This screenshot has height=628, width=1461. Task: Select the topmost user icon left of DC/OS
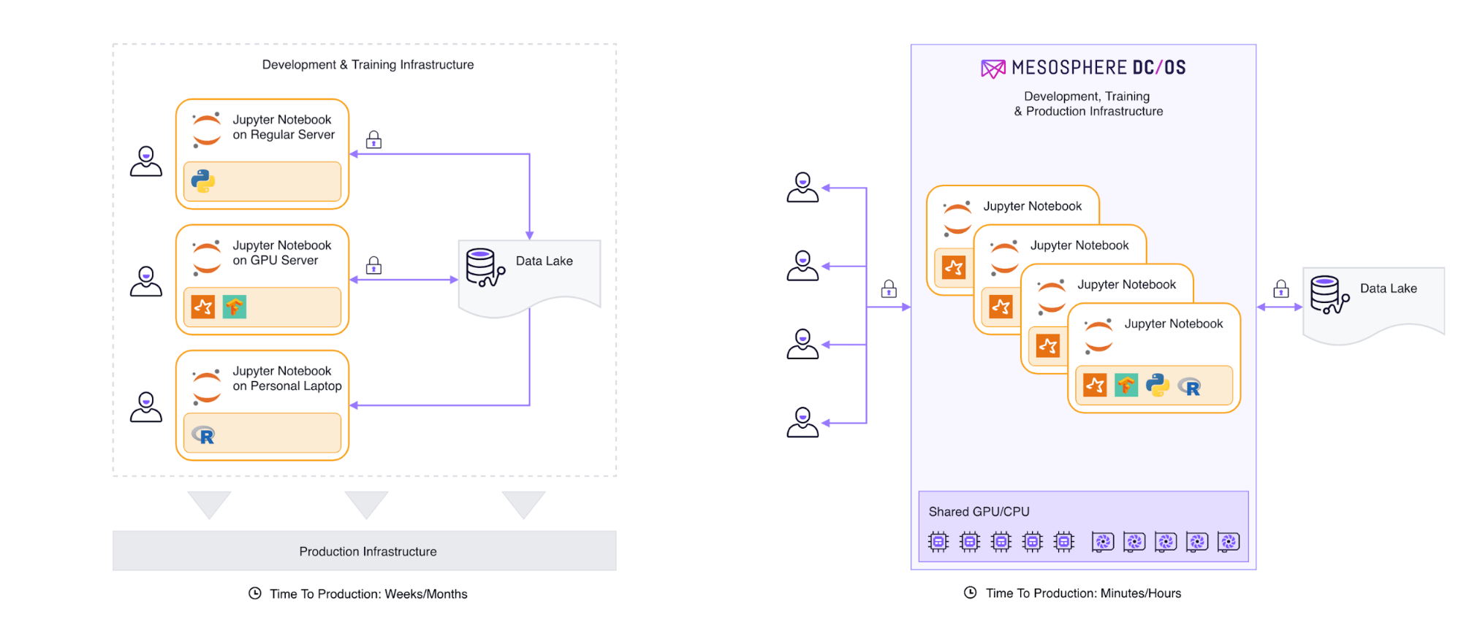[802, 187]
